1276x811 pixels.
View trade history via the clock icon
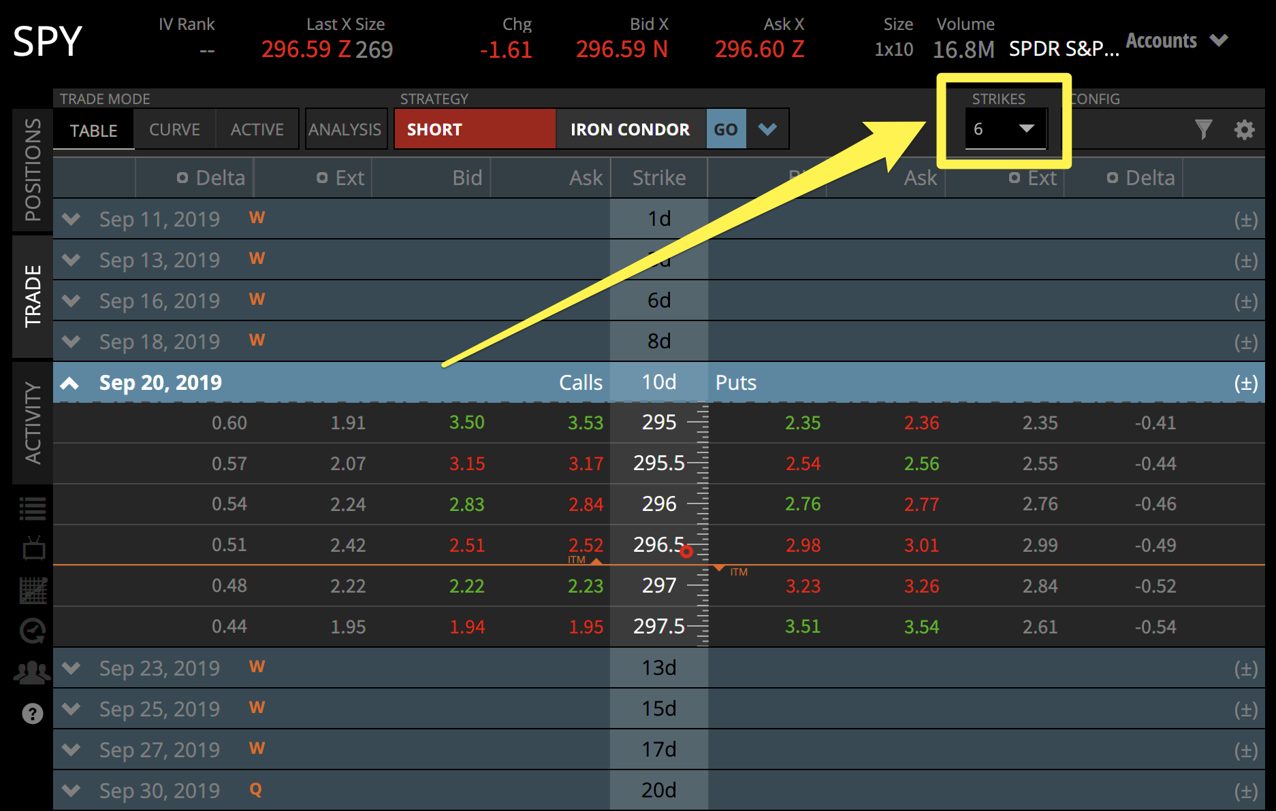coord(32,631)
